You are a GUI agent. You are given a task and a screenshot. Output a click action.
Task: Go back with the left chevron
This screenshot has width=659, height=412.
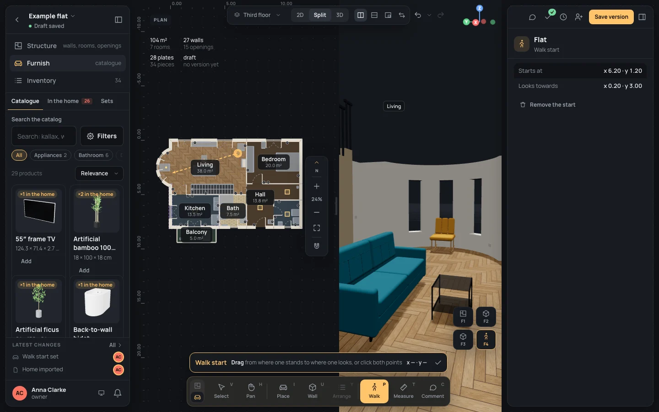(x=17, y=20)
